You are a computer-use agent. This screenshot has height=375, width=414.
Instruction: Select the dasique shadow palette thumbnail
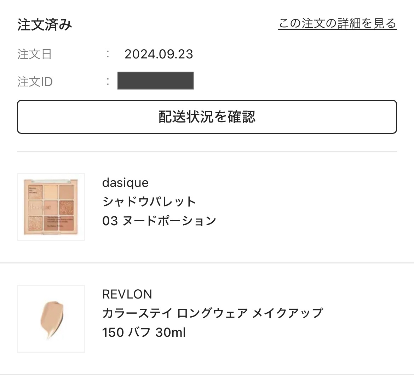point(51,206)
